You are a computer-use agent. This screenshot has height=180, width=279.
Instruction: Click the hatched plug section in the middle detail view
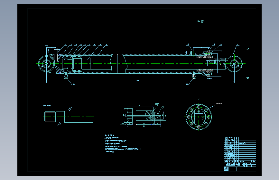[149, 116]
